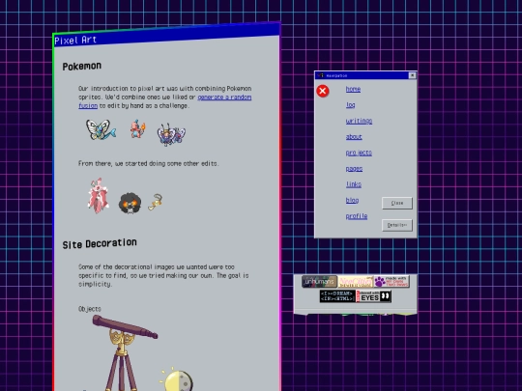Viewport: 522px width, 391px height.
Task: Click the red error X icon
Action: point(323,91)
